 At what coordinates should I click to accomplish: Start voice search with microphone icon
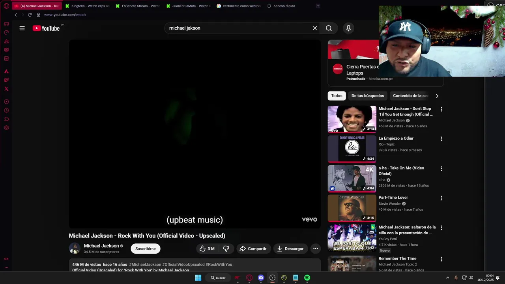coord(348,28)
